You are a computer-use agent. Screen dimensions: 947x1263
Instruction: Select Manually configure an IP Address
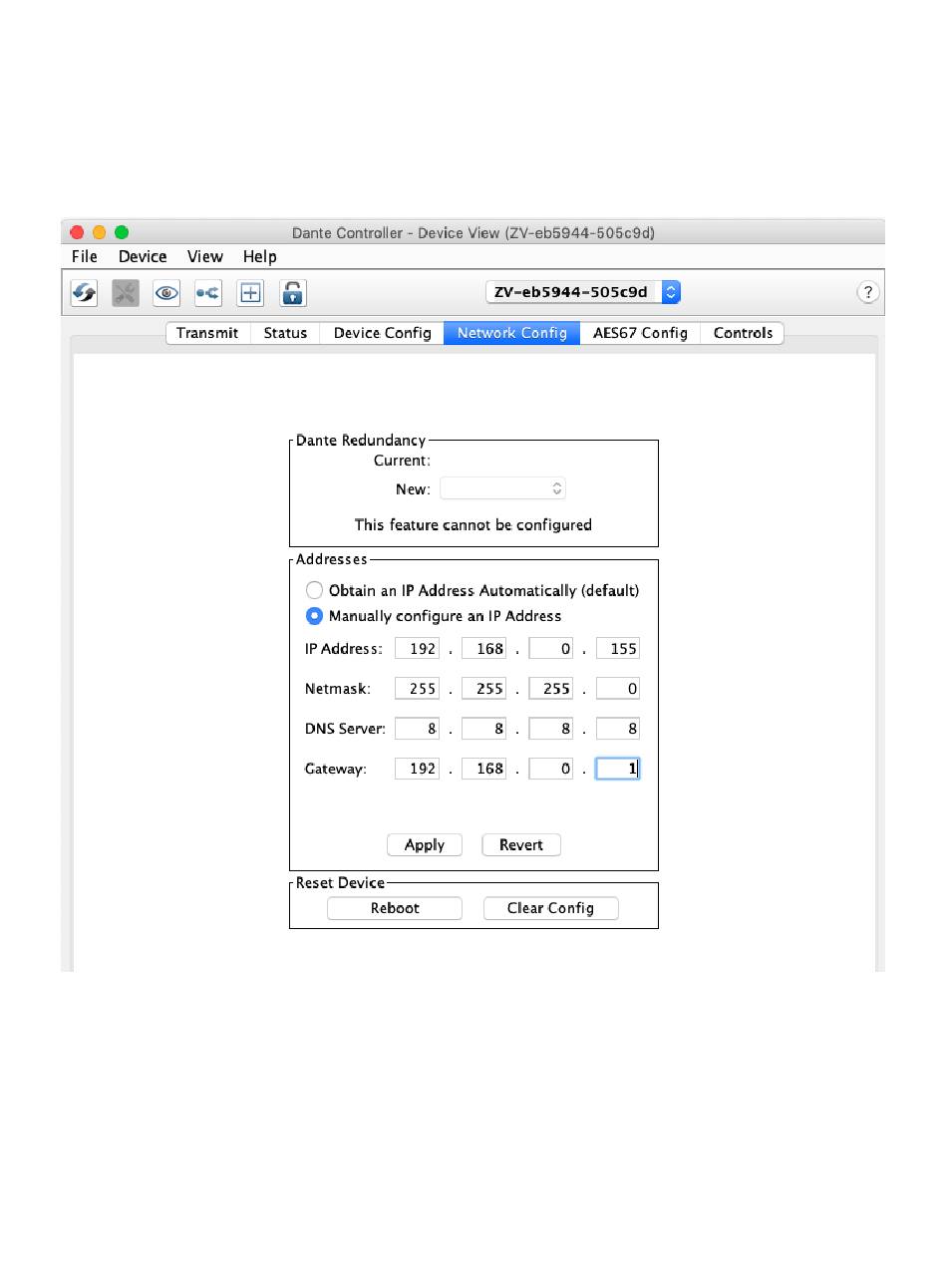314,616
